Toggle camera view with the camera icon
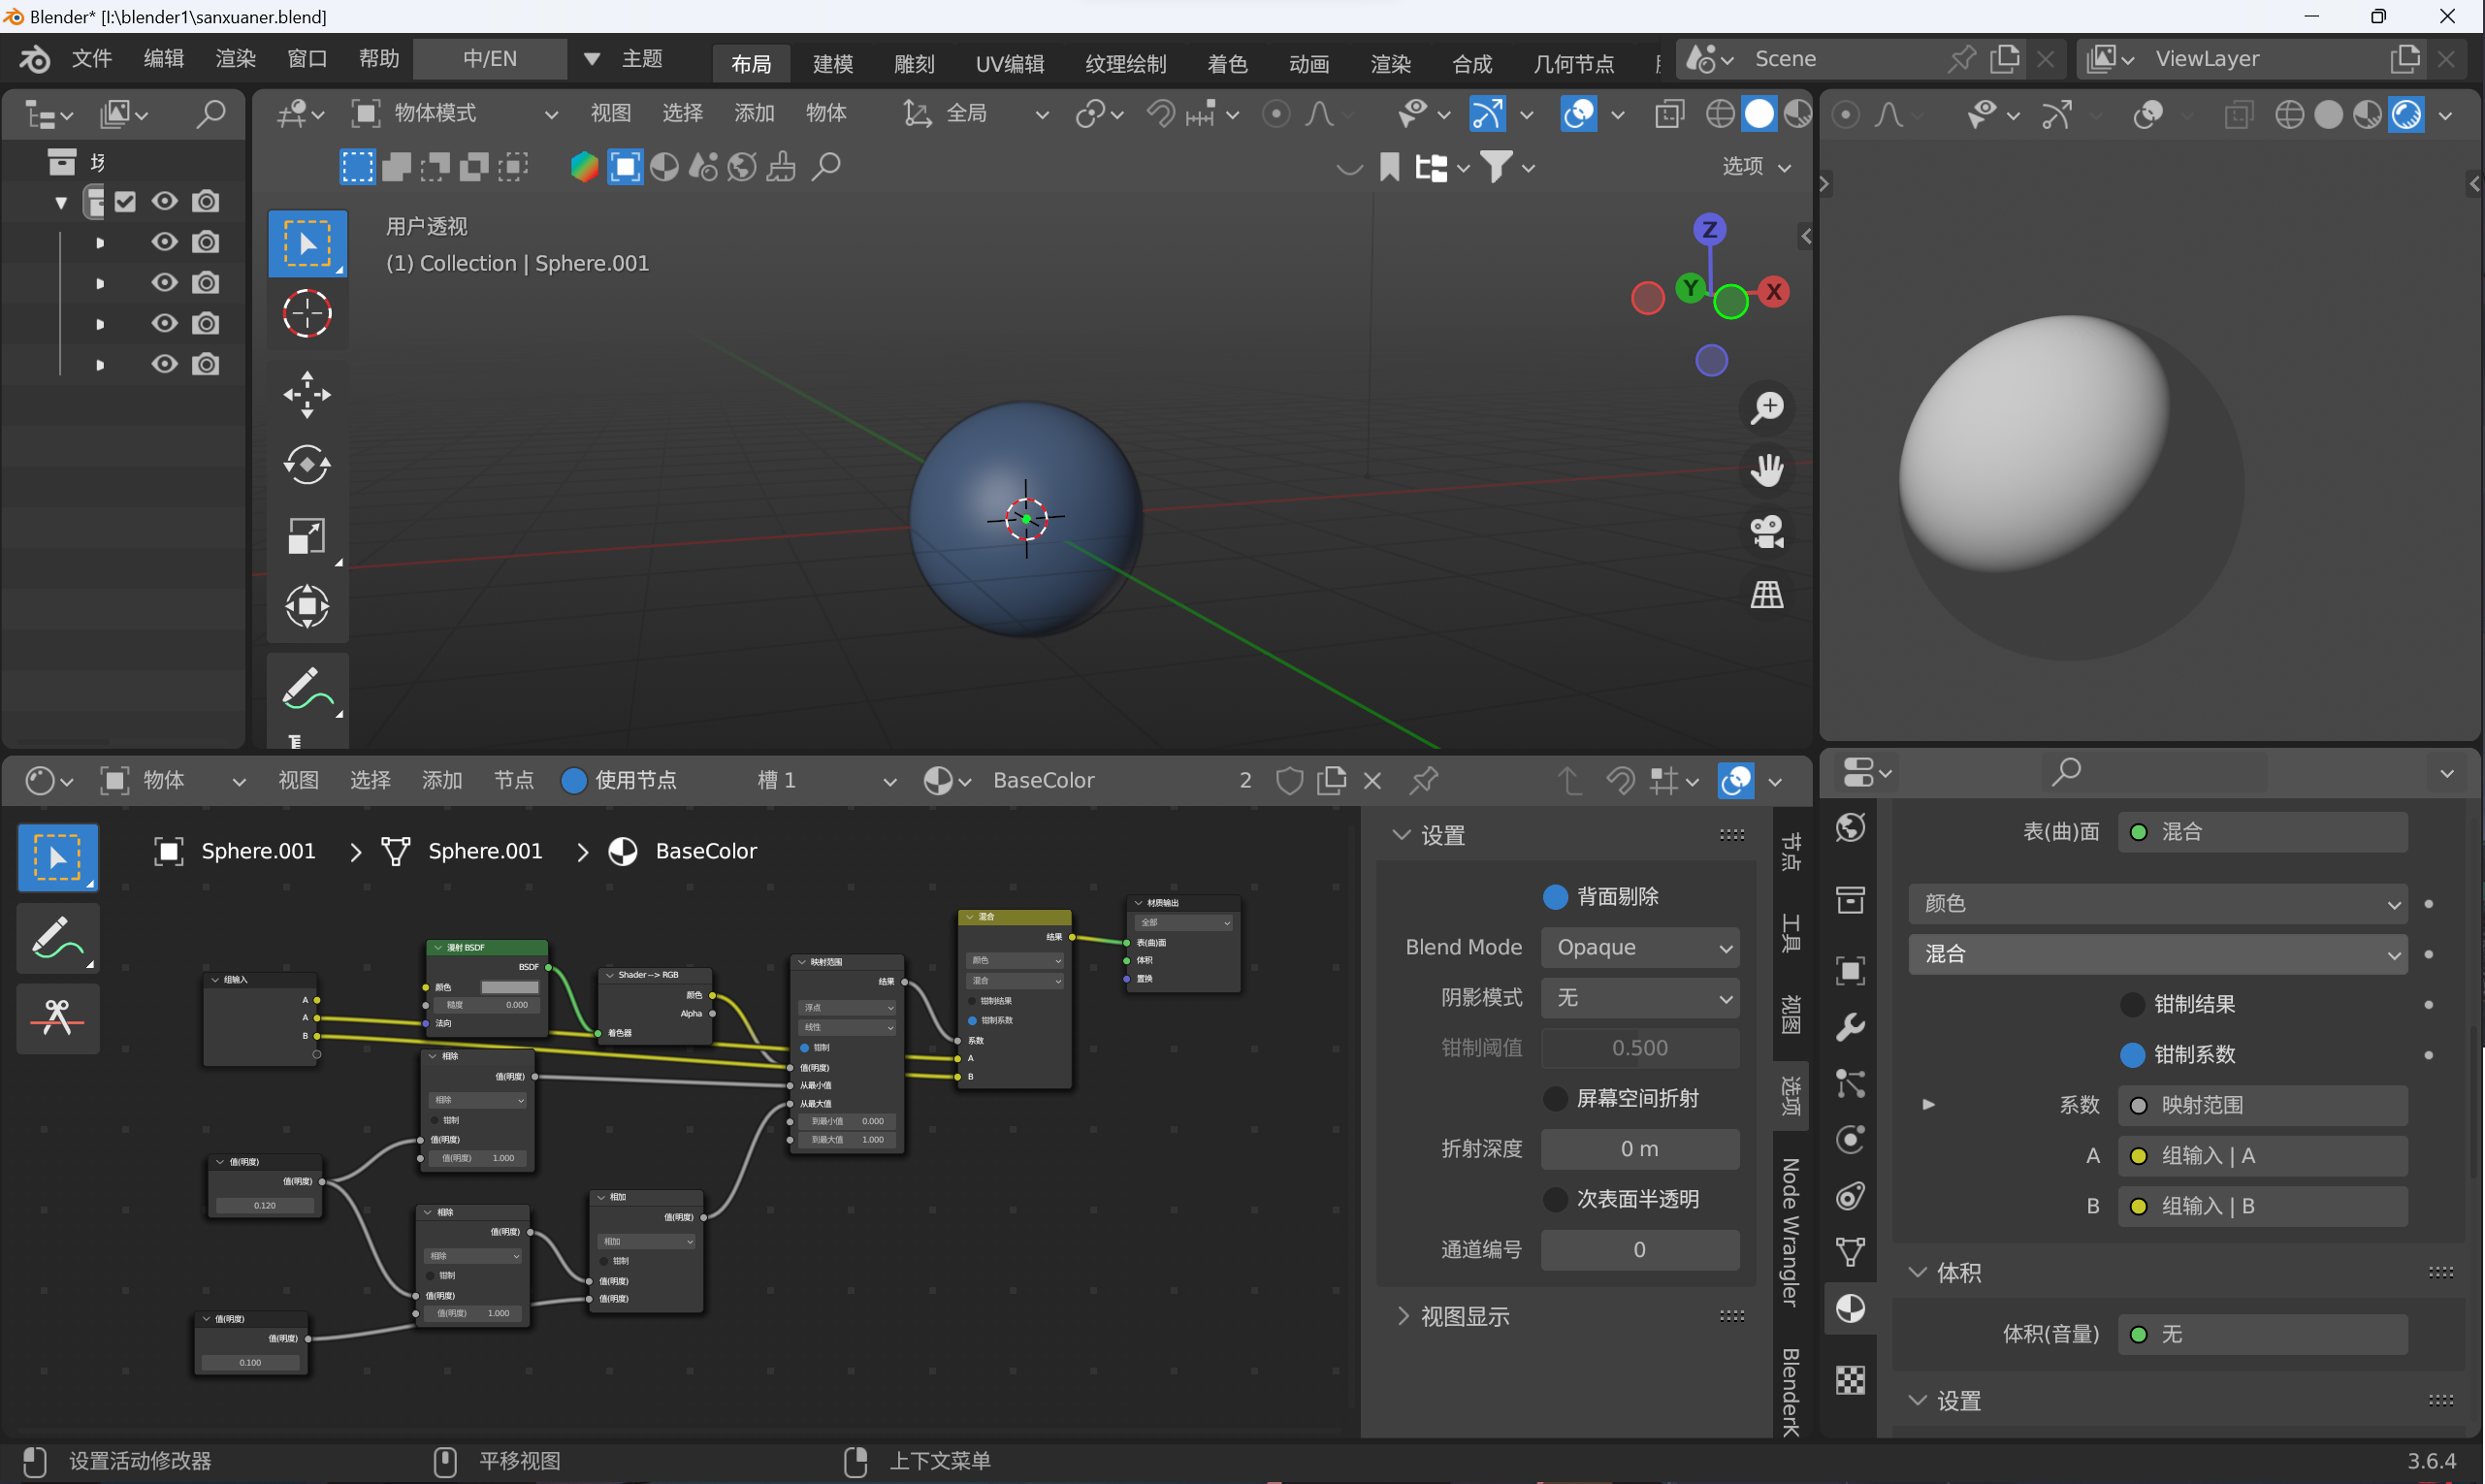This screenshot has height=1484, width=2485. pyautogui.click(x=1767, y=532)
